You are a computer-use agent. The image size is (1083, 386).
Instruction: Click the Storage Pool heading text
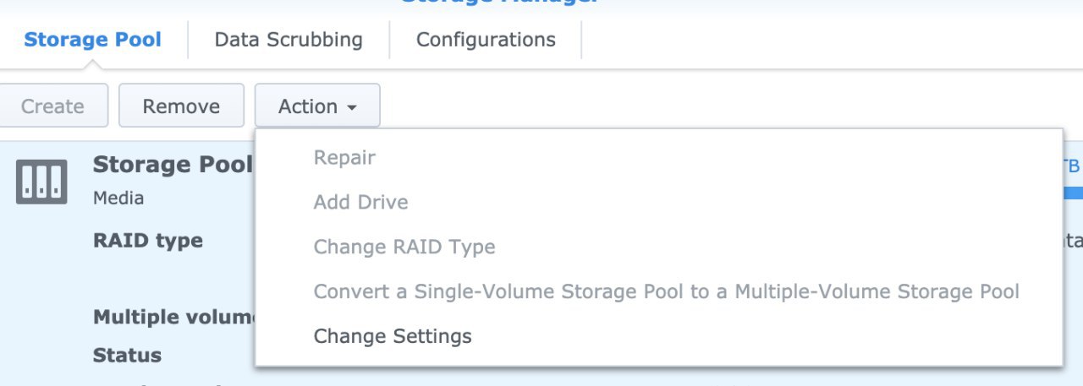pyautogui.click(x=173, y=164)
